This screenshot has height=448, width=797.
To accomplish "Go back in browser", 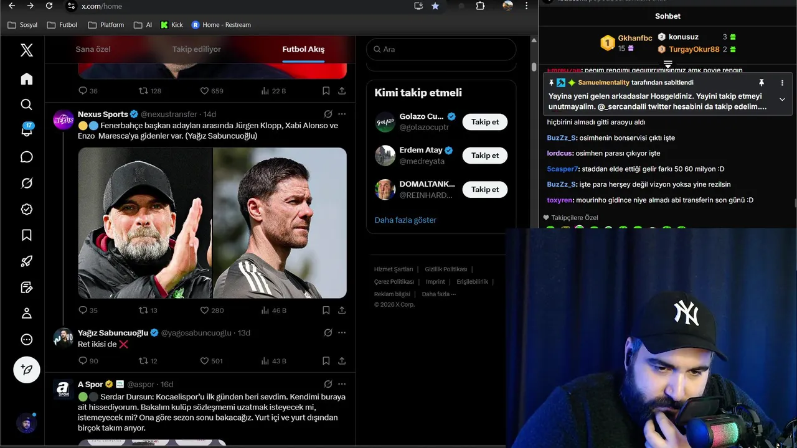I will pyautogui.click(x=13, y=6).
